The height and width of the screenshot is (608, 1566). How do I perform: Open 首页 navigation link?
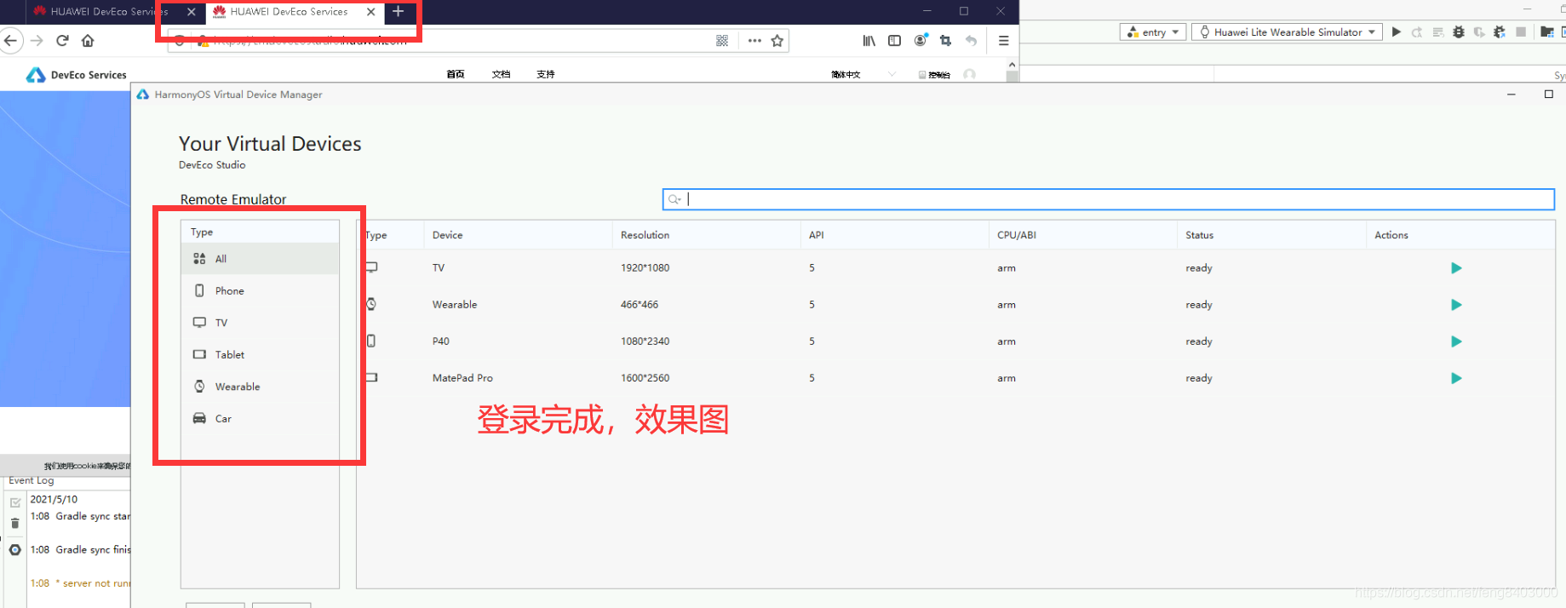(x=456, y=74)
